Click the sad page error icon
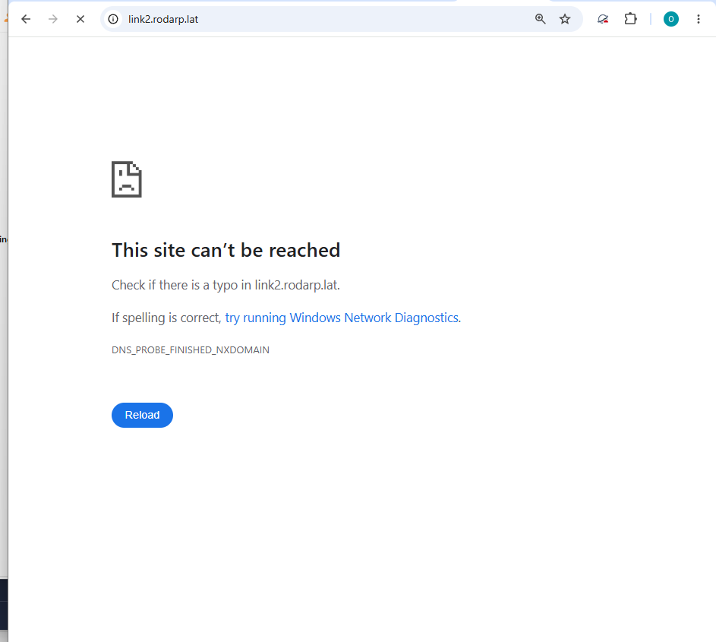Image resolution: width=716 pixels, height=642 pixels. (x=127, y=179)
